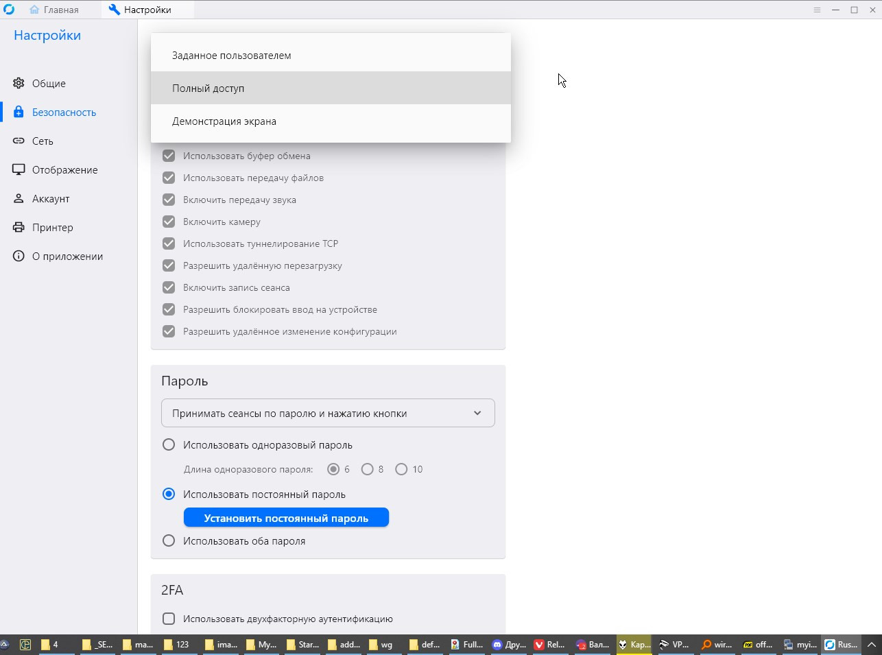Open the Сеть link icon section
882x655 pixels.
[x=19, y=141]
